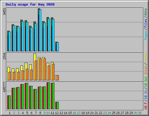Image resolution: width=149 pixels, height=116 pixels.
Task: Click day 10 on the x-axis
Action: (48, 113)
